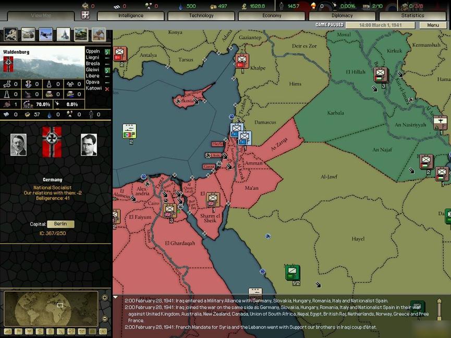
Task: Select the green tank thumbnail icon
Action: (x=81, y=34)
